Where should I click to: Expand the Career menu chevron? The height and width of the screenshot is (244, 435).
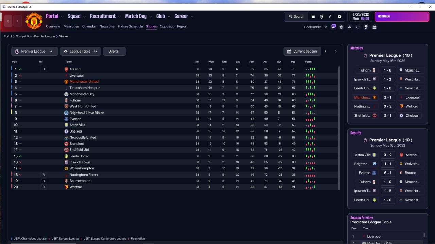point(192,16)
